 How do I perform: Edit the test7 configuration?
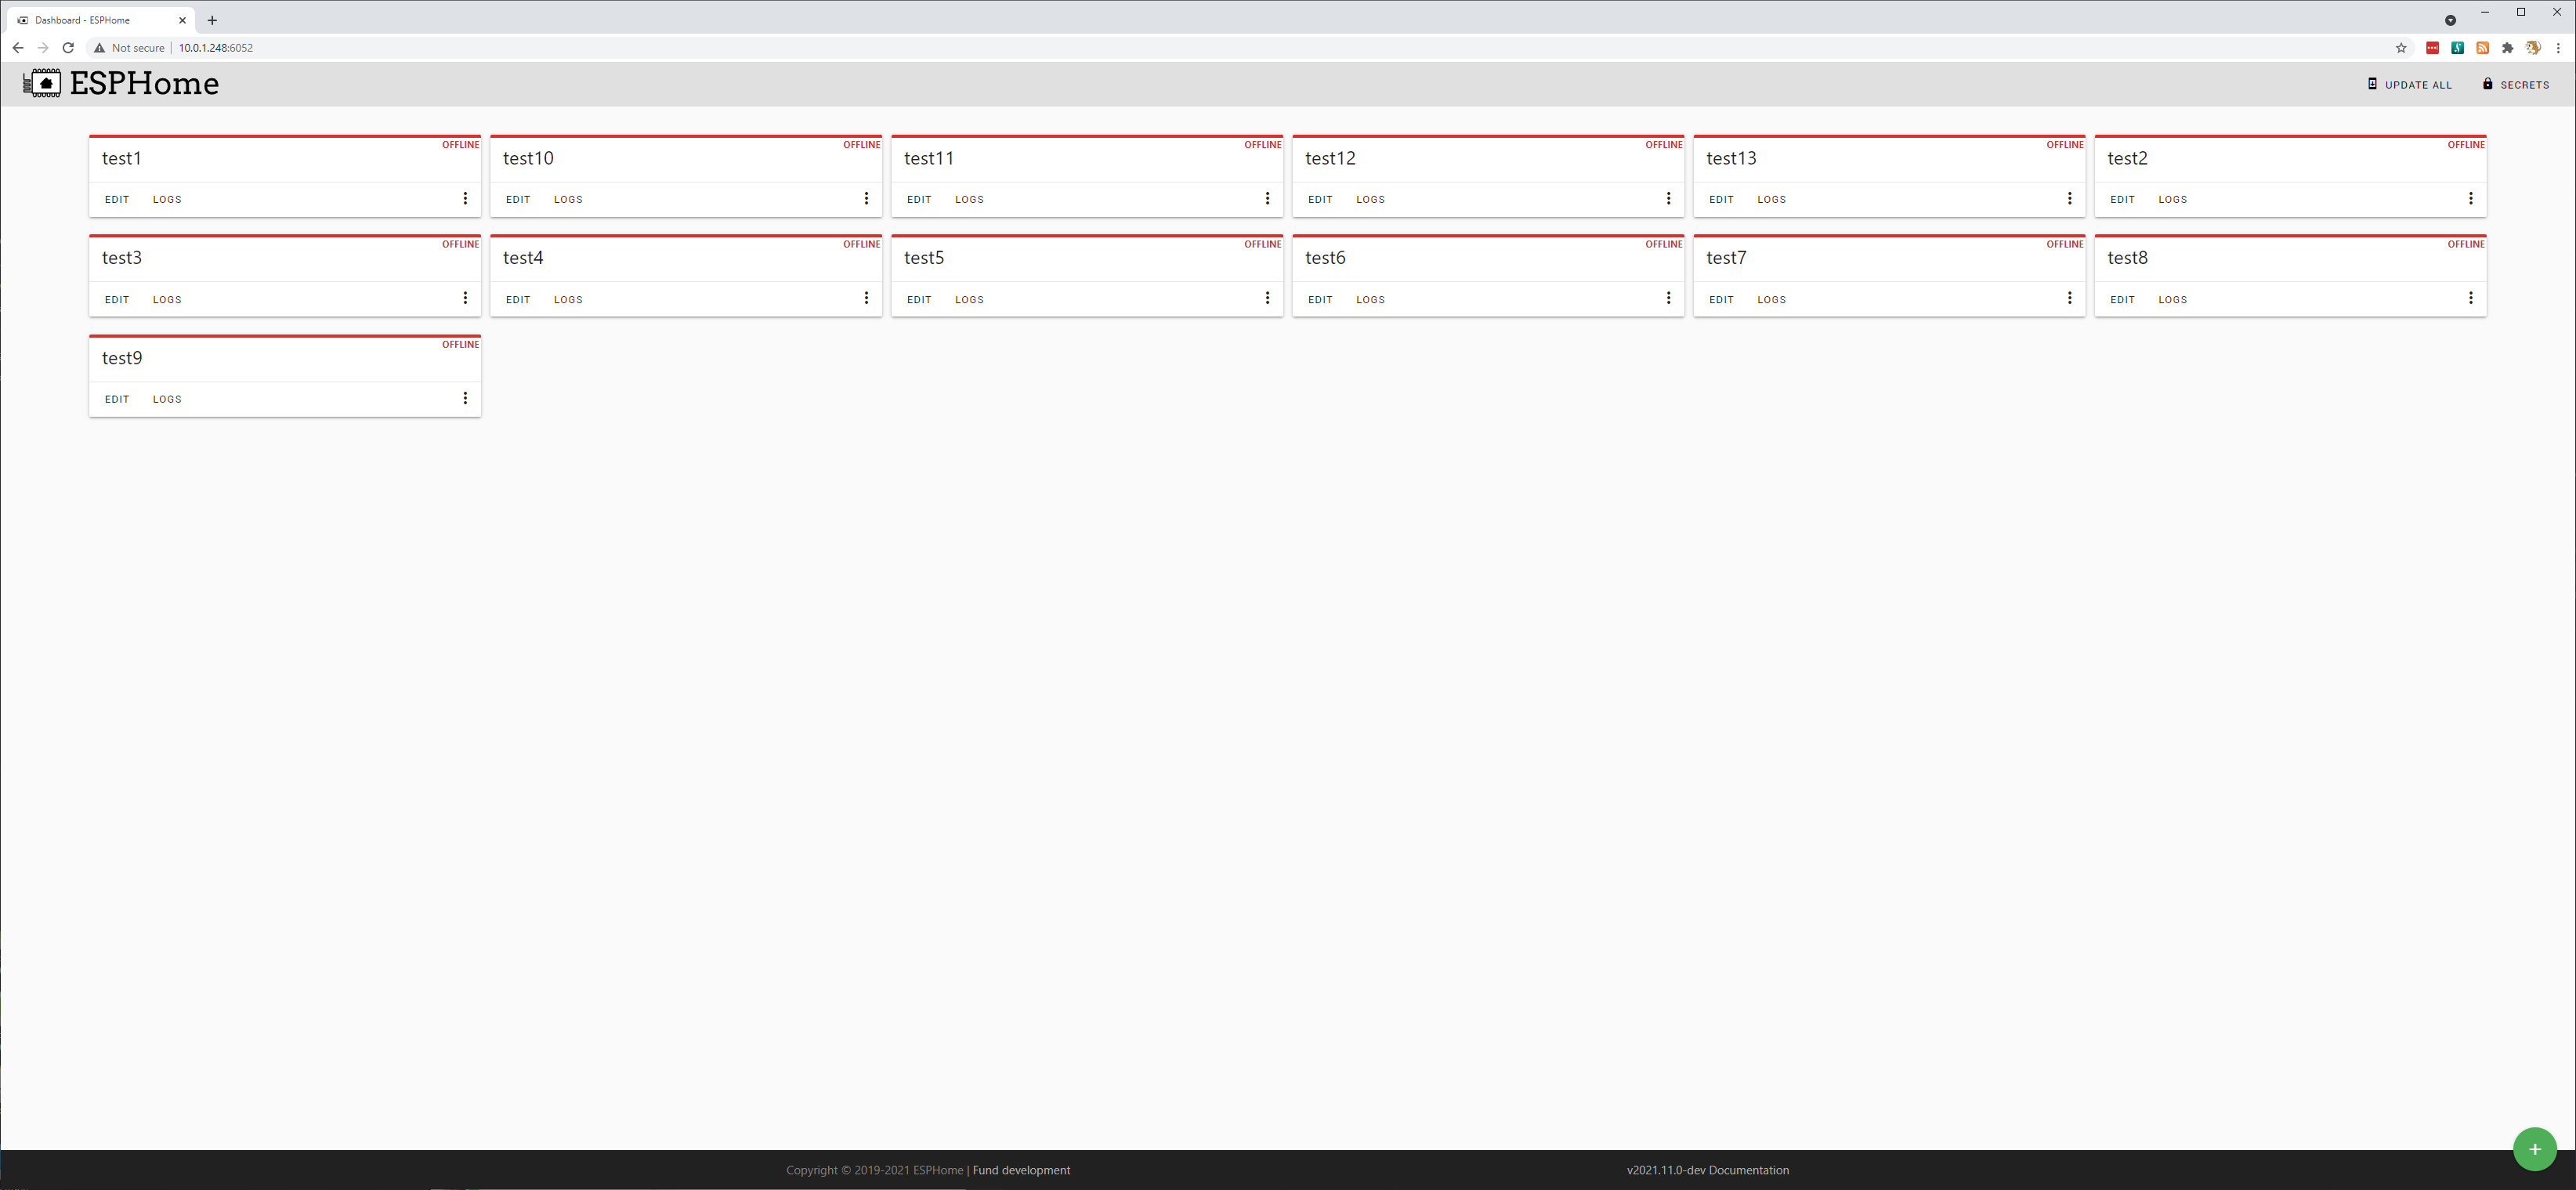click(1721, 299)
